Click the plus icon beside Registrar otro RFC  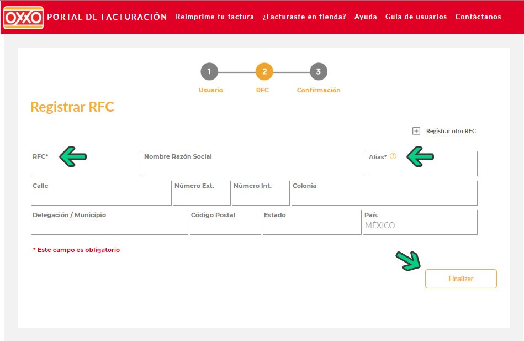[x=416, y=131]
